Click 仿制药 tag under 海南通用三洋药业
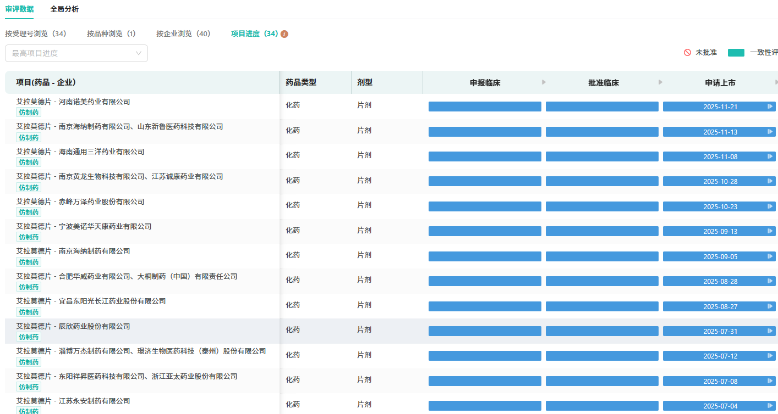This screenshot has height=414, width=778. coord(29,163)
